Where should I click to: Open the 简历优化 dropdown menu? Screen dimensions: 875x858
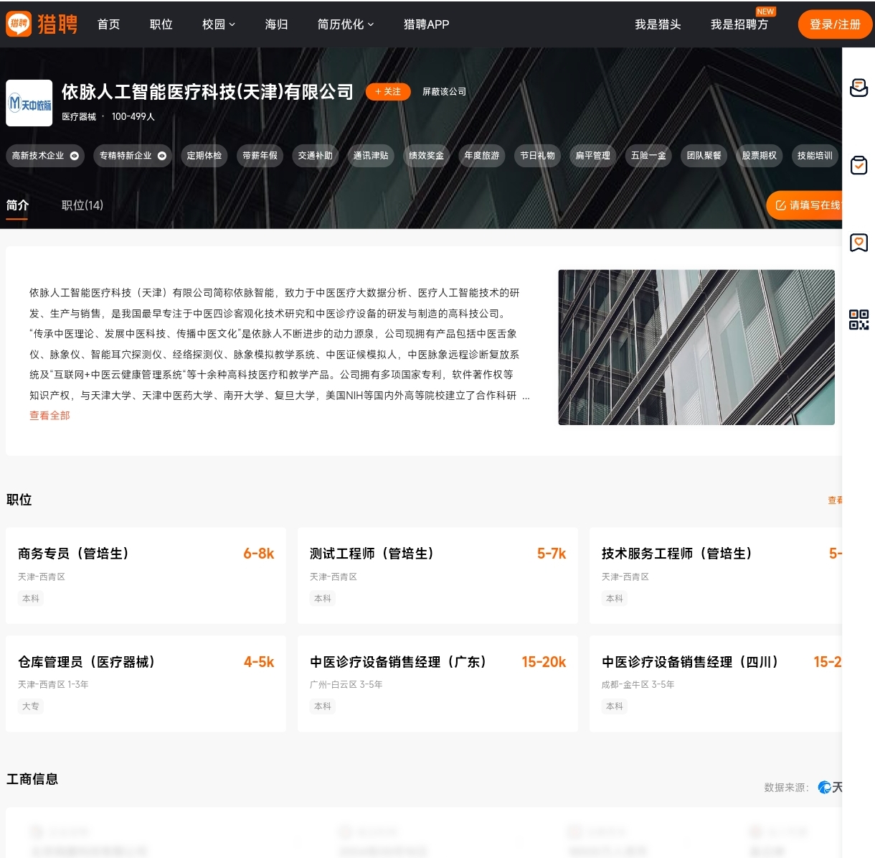(346, 24)
